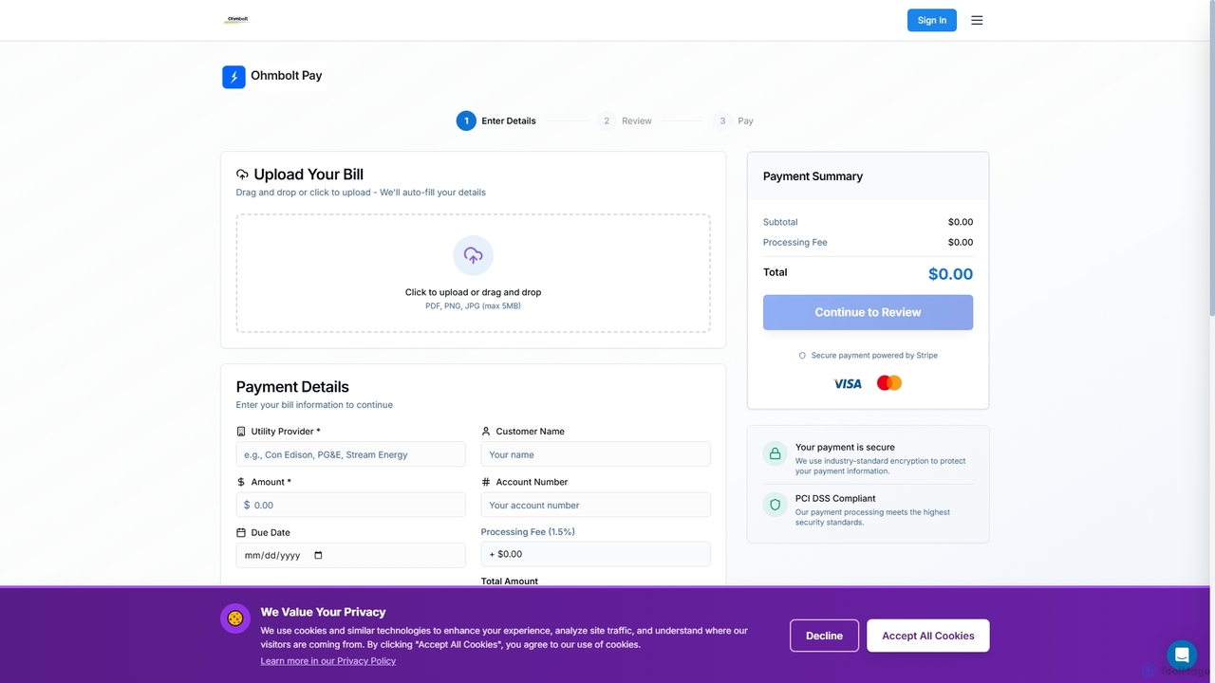
Task: Click the cloud upload icon in the drop zone
Action: tap(473, 255)
